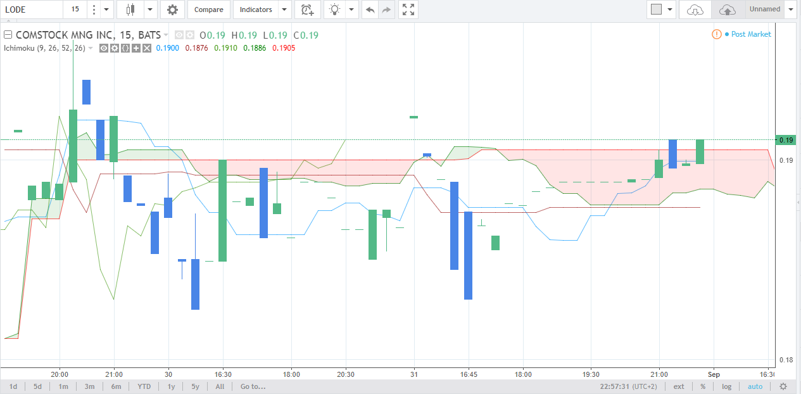Create a new alert with the alarm clock icon
The width and height of the screenshot is (801, 394).
[306, 10]
